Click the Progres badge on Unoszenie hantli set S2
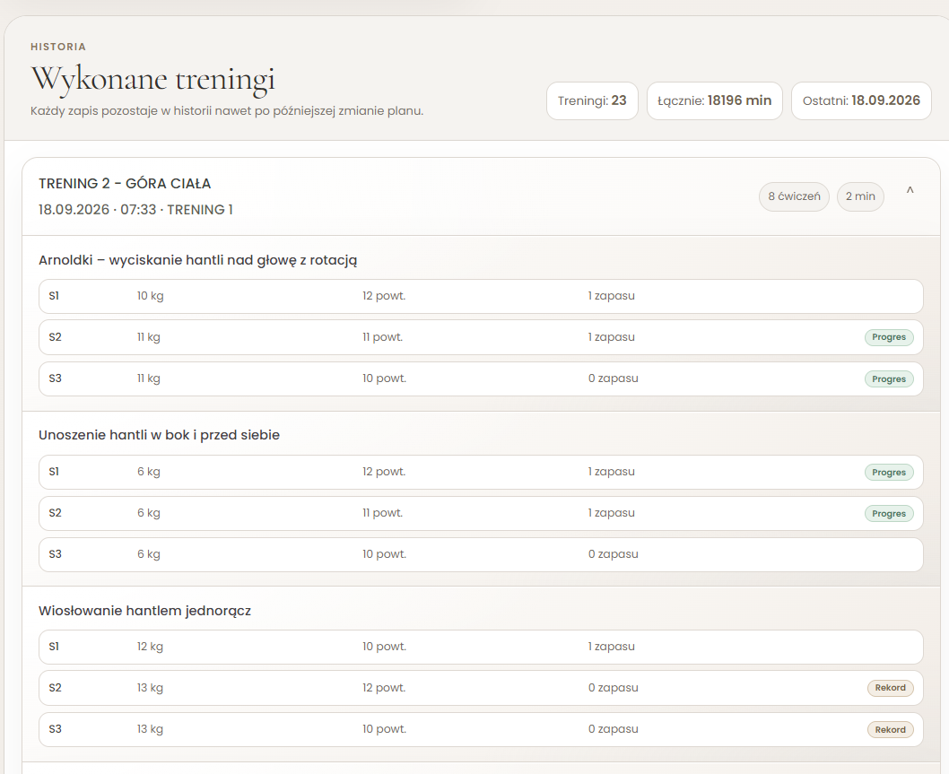This screenshot has width=949, height=774. 889,514
